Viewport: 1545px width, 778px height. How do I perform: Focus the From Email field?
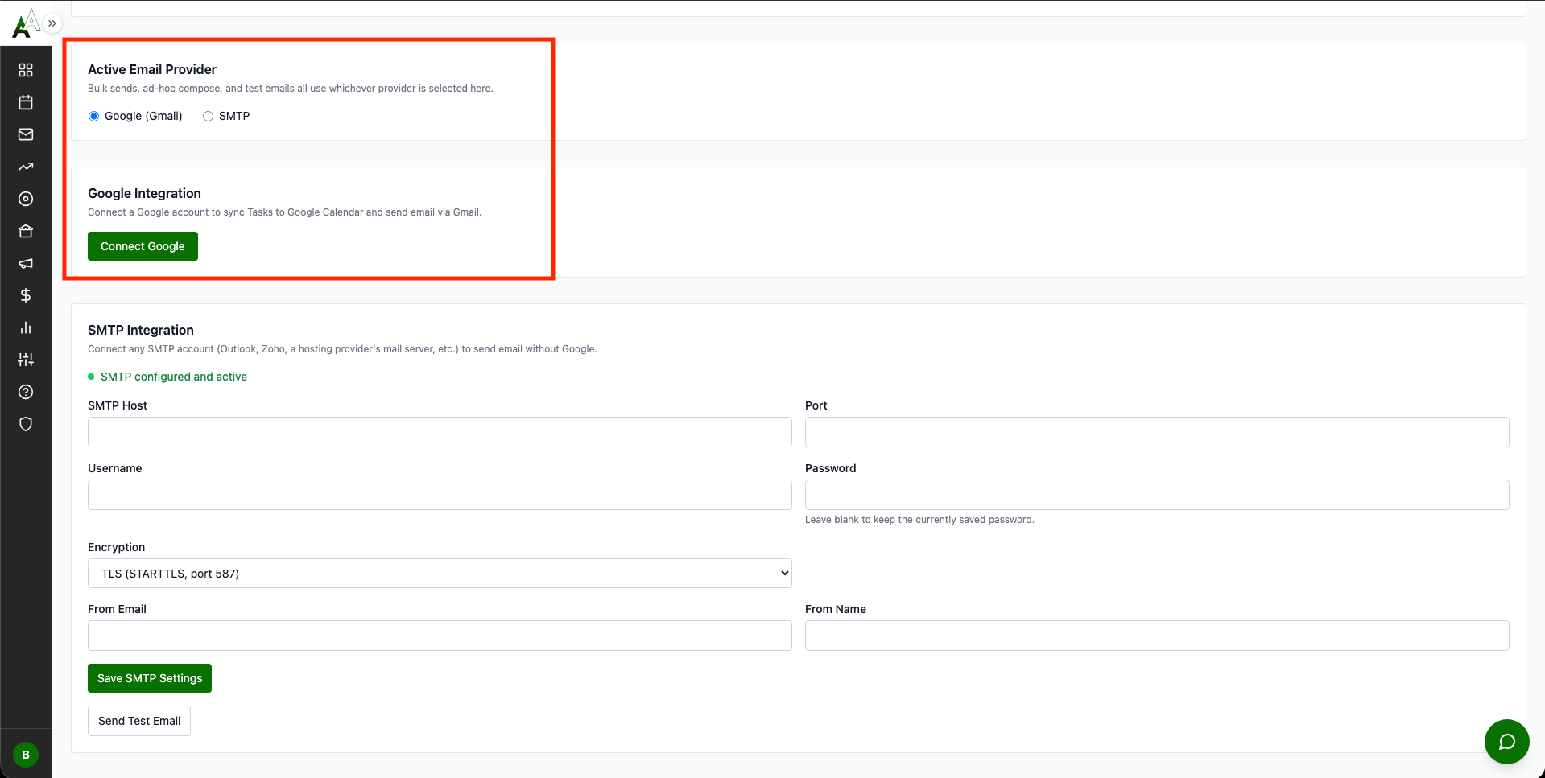440,636
